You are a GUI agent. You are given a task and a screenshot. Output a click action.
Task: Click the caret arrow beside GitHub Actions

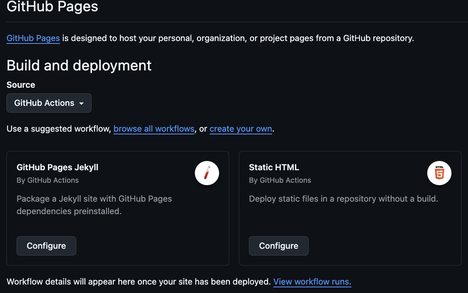[81, 103]
